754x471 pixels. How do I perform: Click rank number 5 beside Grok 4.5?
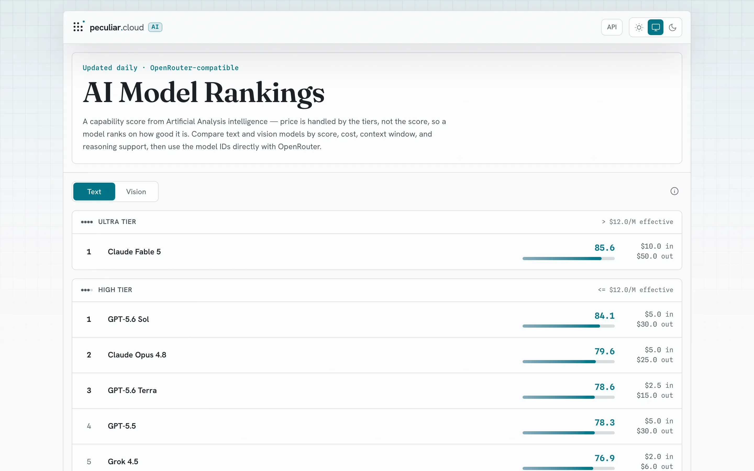point(89,462)
